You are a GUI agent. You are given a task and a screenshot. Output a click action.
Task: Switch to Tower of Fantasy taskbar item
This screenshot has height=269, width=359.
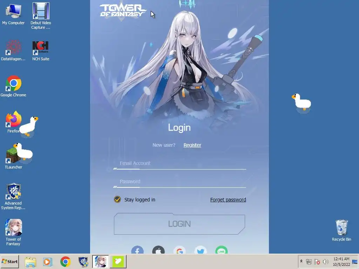point(101,261)
